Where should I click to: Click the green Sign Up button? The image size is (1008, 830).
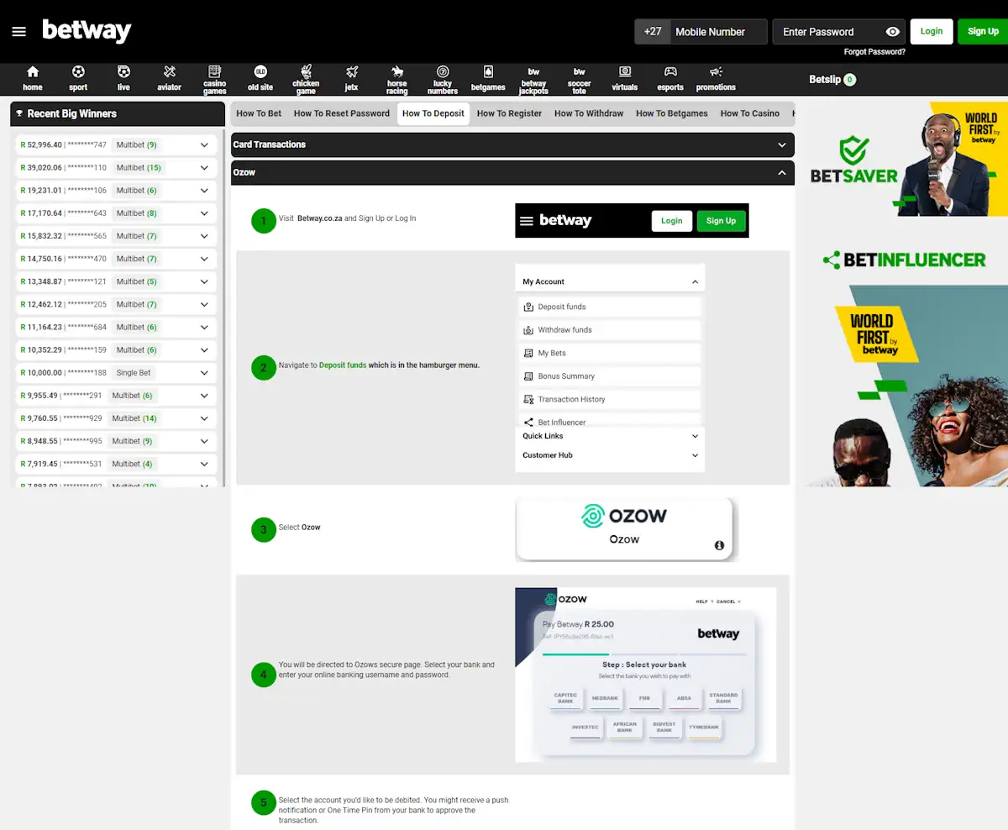point(982,30)
